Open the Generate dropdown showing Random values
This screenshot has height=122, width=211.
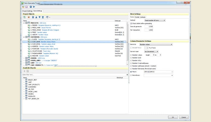pos(156,44)
